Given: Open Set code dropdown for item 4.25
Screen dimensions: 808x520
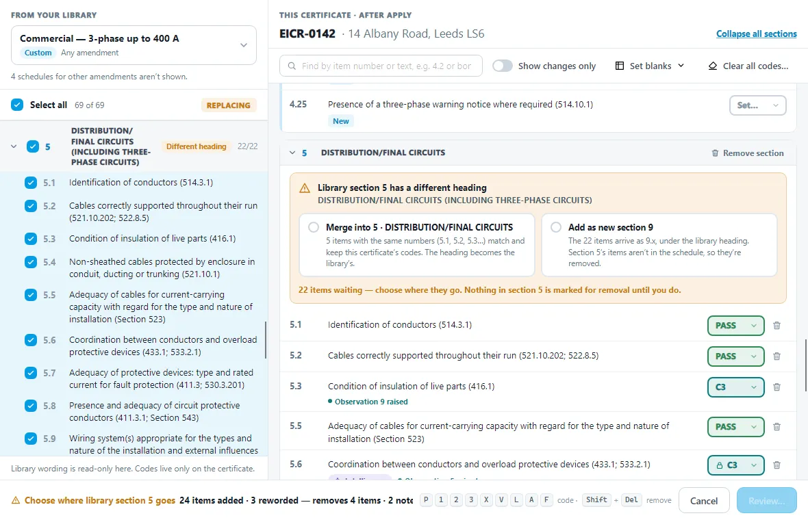Looking at the screenshot, I should pos(757,105).
